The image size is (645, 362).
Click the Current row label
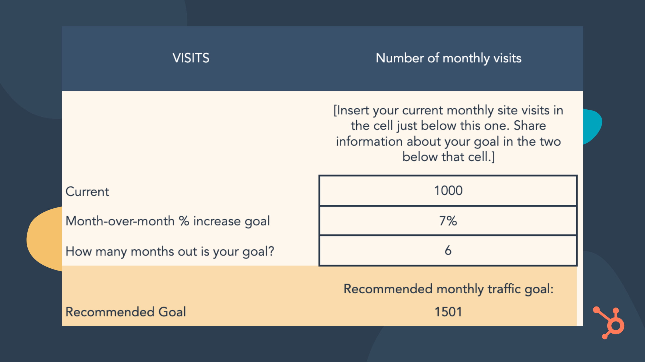(x=87, y=192)
